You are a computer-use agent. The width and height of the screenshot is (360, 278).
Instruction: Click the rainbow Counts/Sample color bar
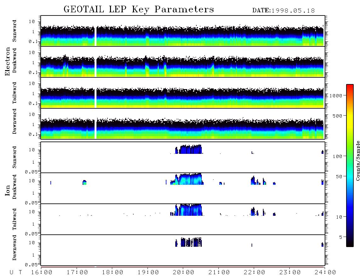(350, 166)
